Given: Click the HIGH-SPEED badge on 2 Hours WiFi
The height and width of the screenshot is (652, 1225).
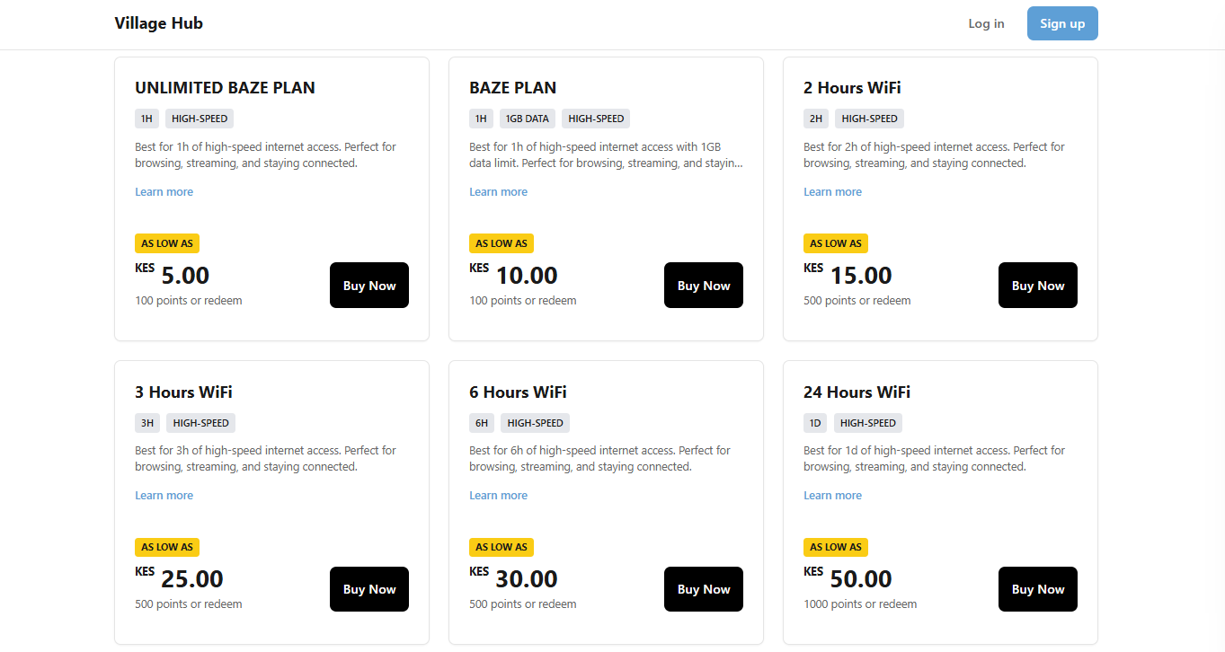Looking at the screenshot, I should coord(869,118).
